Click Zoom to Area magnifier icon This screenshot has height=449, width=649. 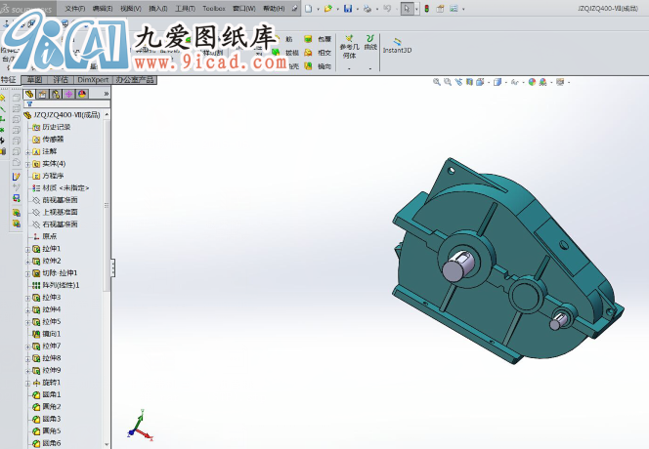point(448,82)
